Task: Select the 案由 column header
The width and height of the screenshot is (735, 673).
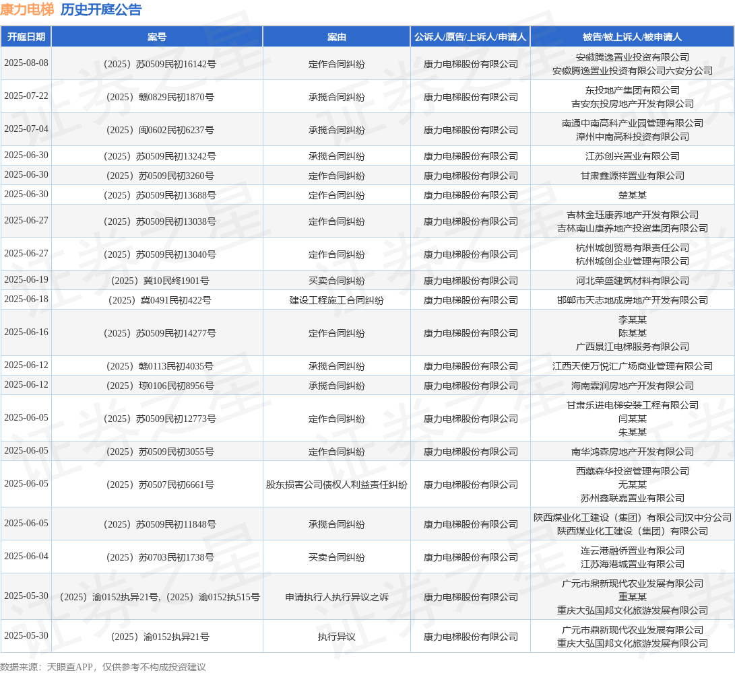Action: (x=337, y=37)
